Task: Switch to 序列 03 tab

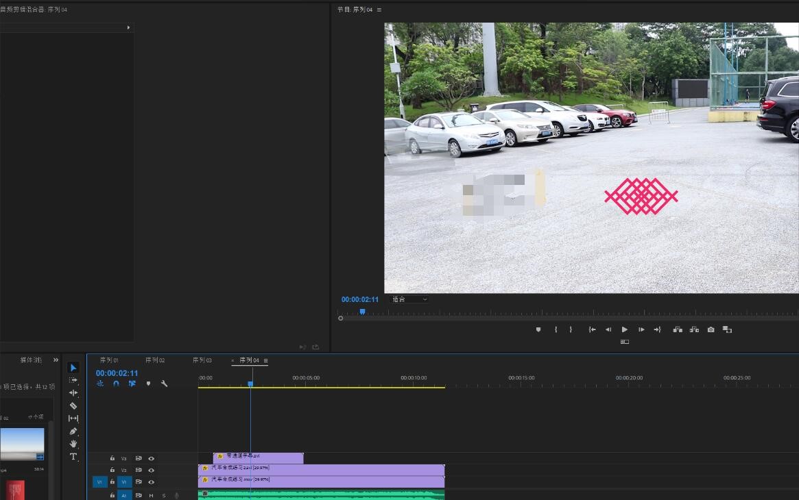Action: coord(202,360)
